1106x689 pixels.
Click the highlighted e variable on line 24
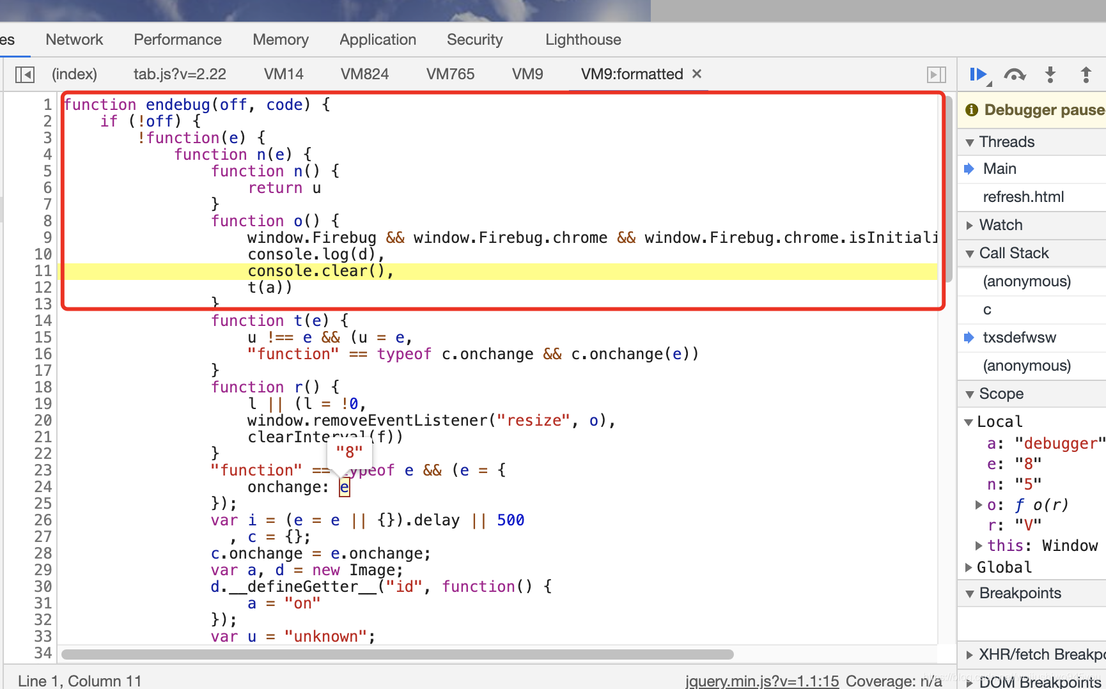(344, 488)
